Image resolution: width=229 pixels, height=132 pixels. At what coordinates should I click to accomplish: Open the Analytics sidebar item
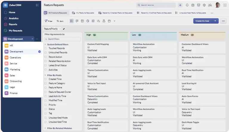pyautogui.click(x=13, y=18)
